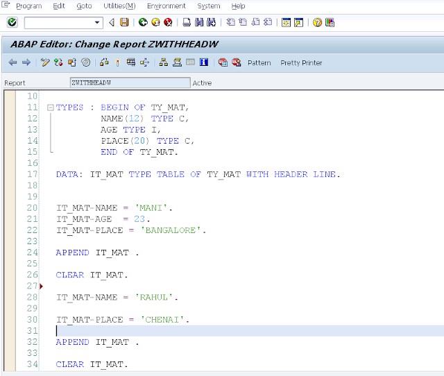Viewport: 444px width, 376px height.
Task: Open the blue Help On info icon
Action: click(204, 62)
